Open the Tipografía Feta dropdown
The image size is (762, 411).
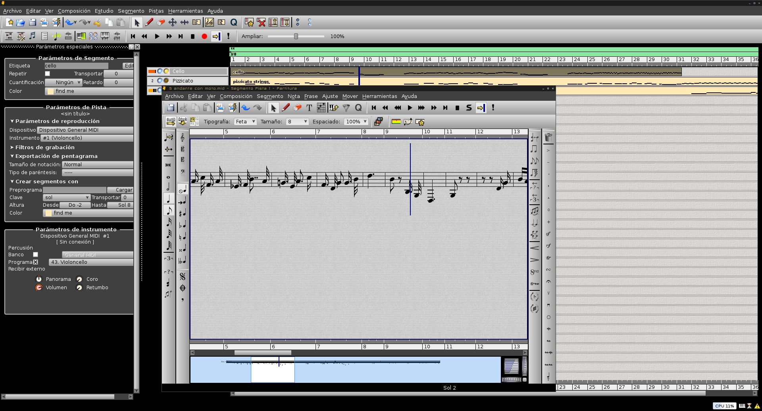[x=245, y=122]
